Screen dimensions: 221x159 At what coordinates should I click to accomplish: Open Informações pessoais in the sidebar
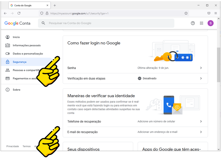click(27, 45)
